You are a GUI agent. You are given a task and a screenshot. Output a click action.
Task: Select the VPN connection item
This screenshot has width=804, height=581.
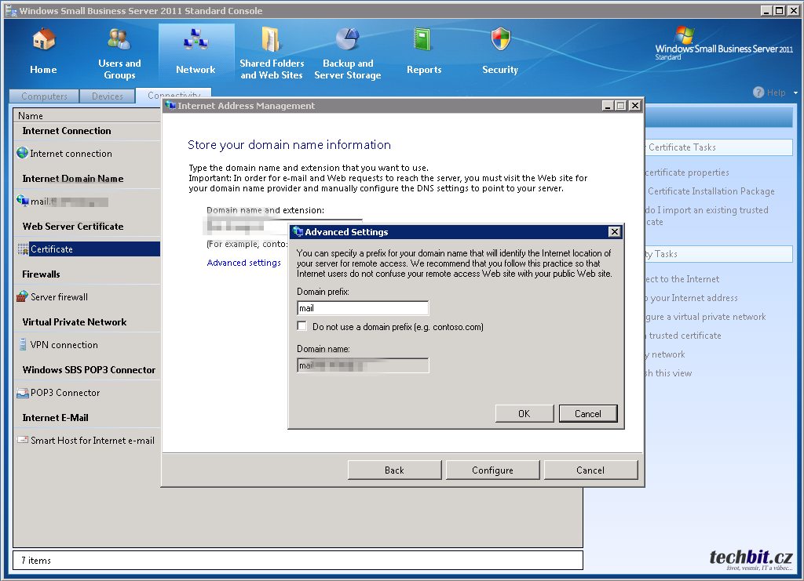(x=64, y=345)
